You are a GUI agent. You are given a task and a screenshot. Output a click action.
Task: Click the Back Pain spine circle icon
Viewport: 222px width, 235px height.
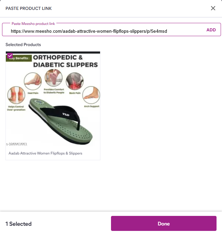point(74,82)
